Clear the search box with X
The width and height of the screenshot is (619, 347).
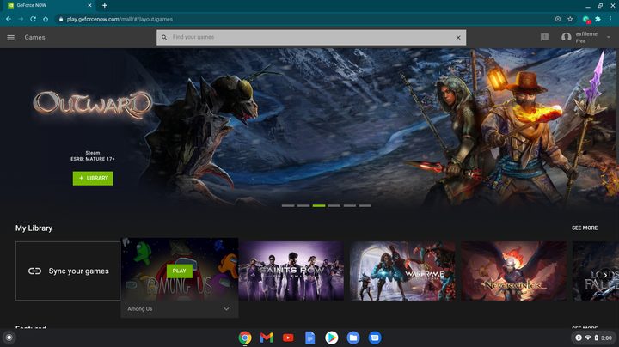pos(458,38)
